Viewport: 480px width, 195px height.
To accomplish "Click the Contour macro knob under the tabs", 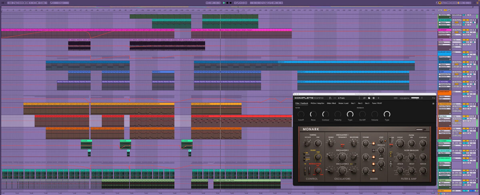I will pos(326,114).
